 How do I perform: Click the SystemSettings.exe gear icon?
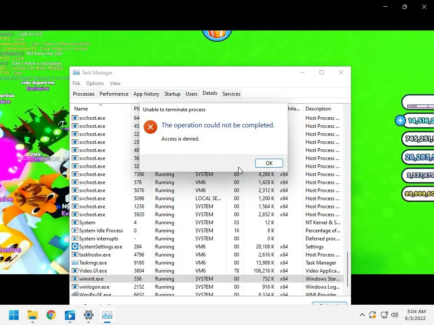75,247
